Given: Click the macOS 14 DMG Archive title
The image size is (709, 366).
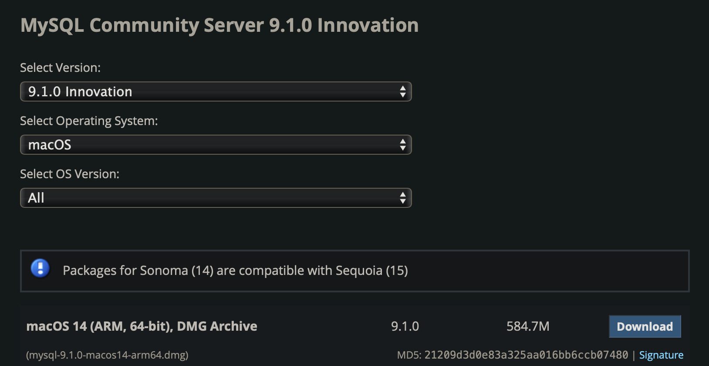Looking at the screenshot, I should click(x=142, y=326).
